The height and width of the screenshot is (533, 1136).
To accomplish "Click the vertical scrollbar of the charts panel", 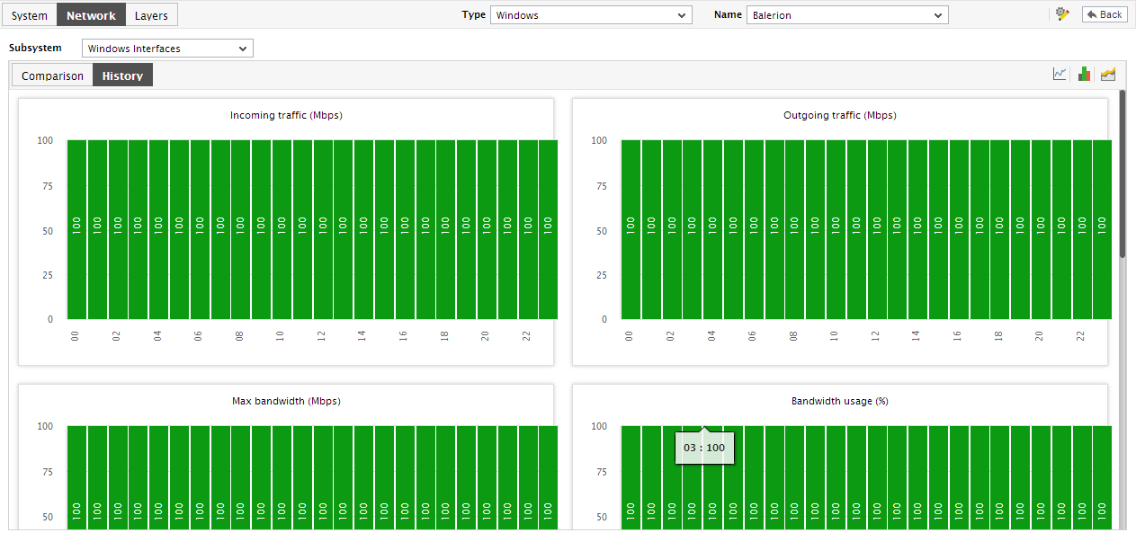I will point(1123,175).
